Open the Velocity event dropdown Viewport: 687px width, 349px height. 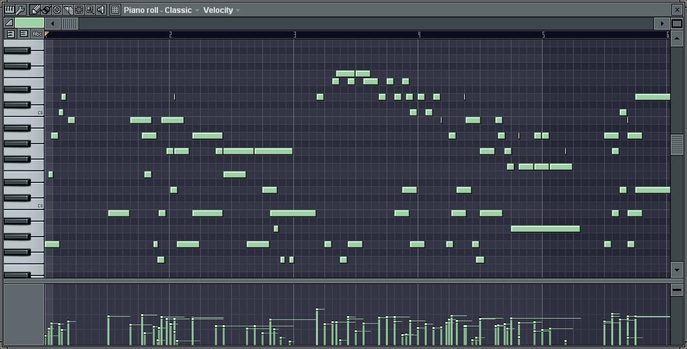click(221, 10)
